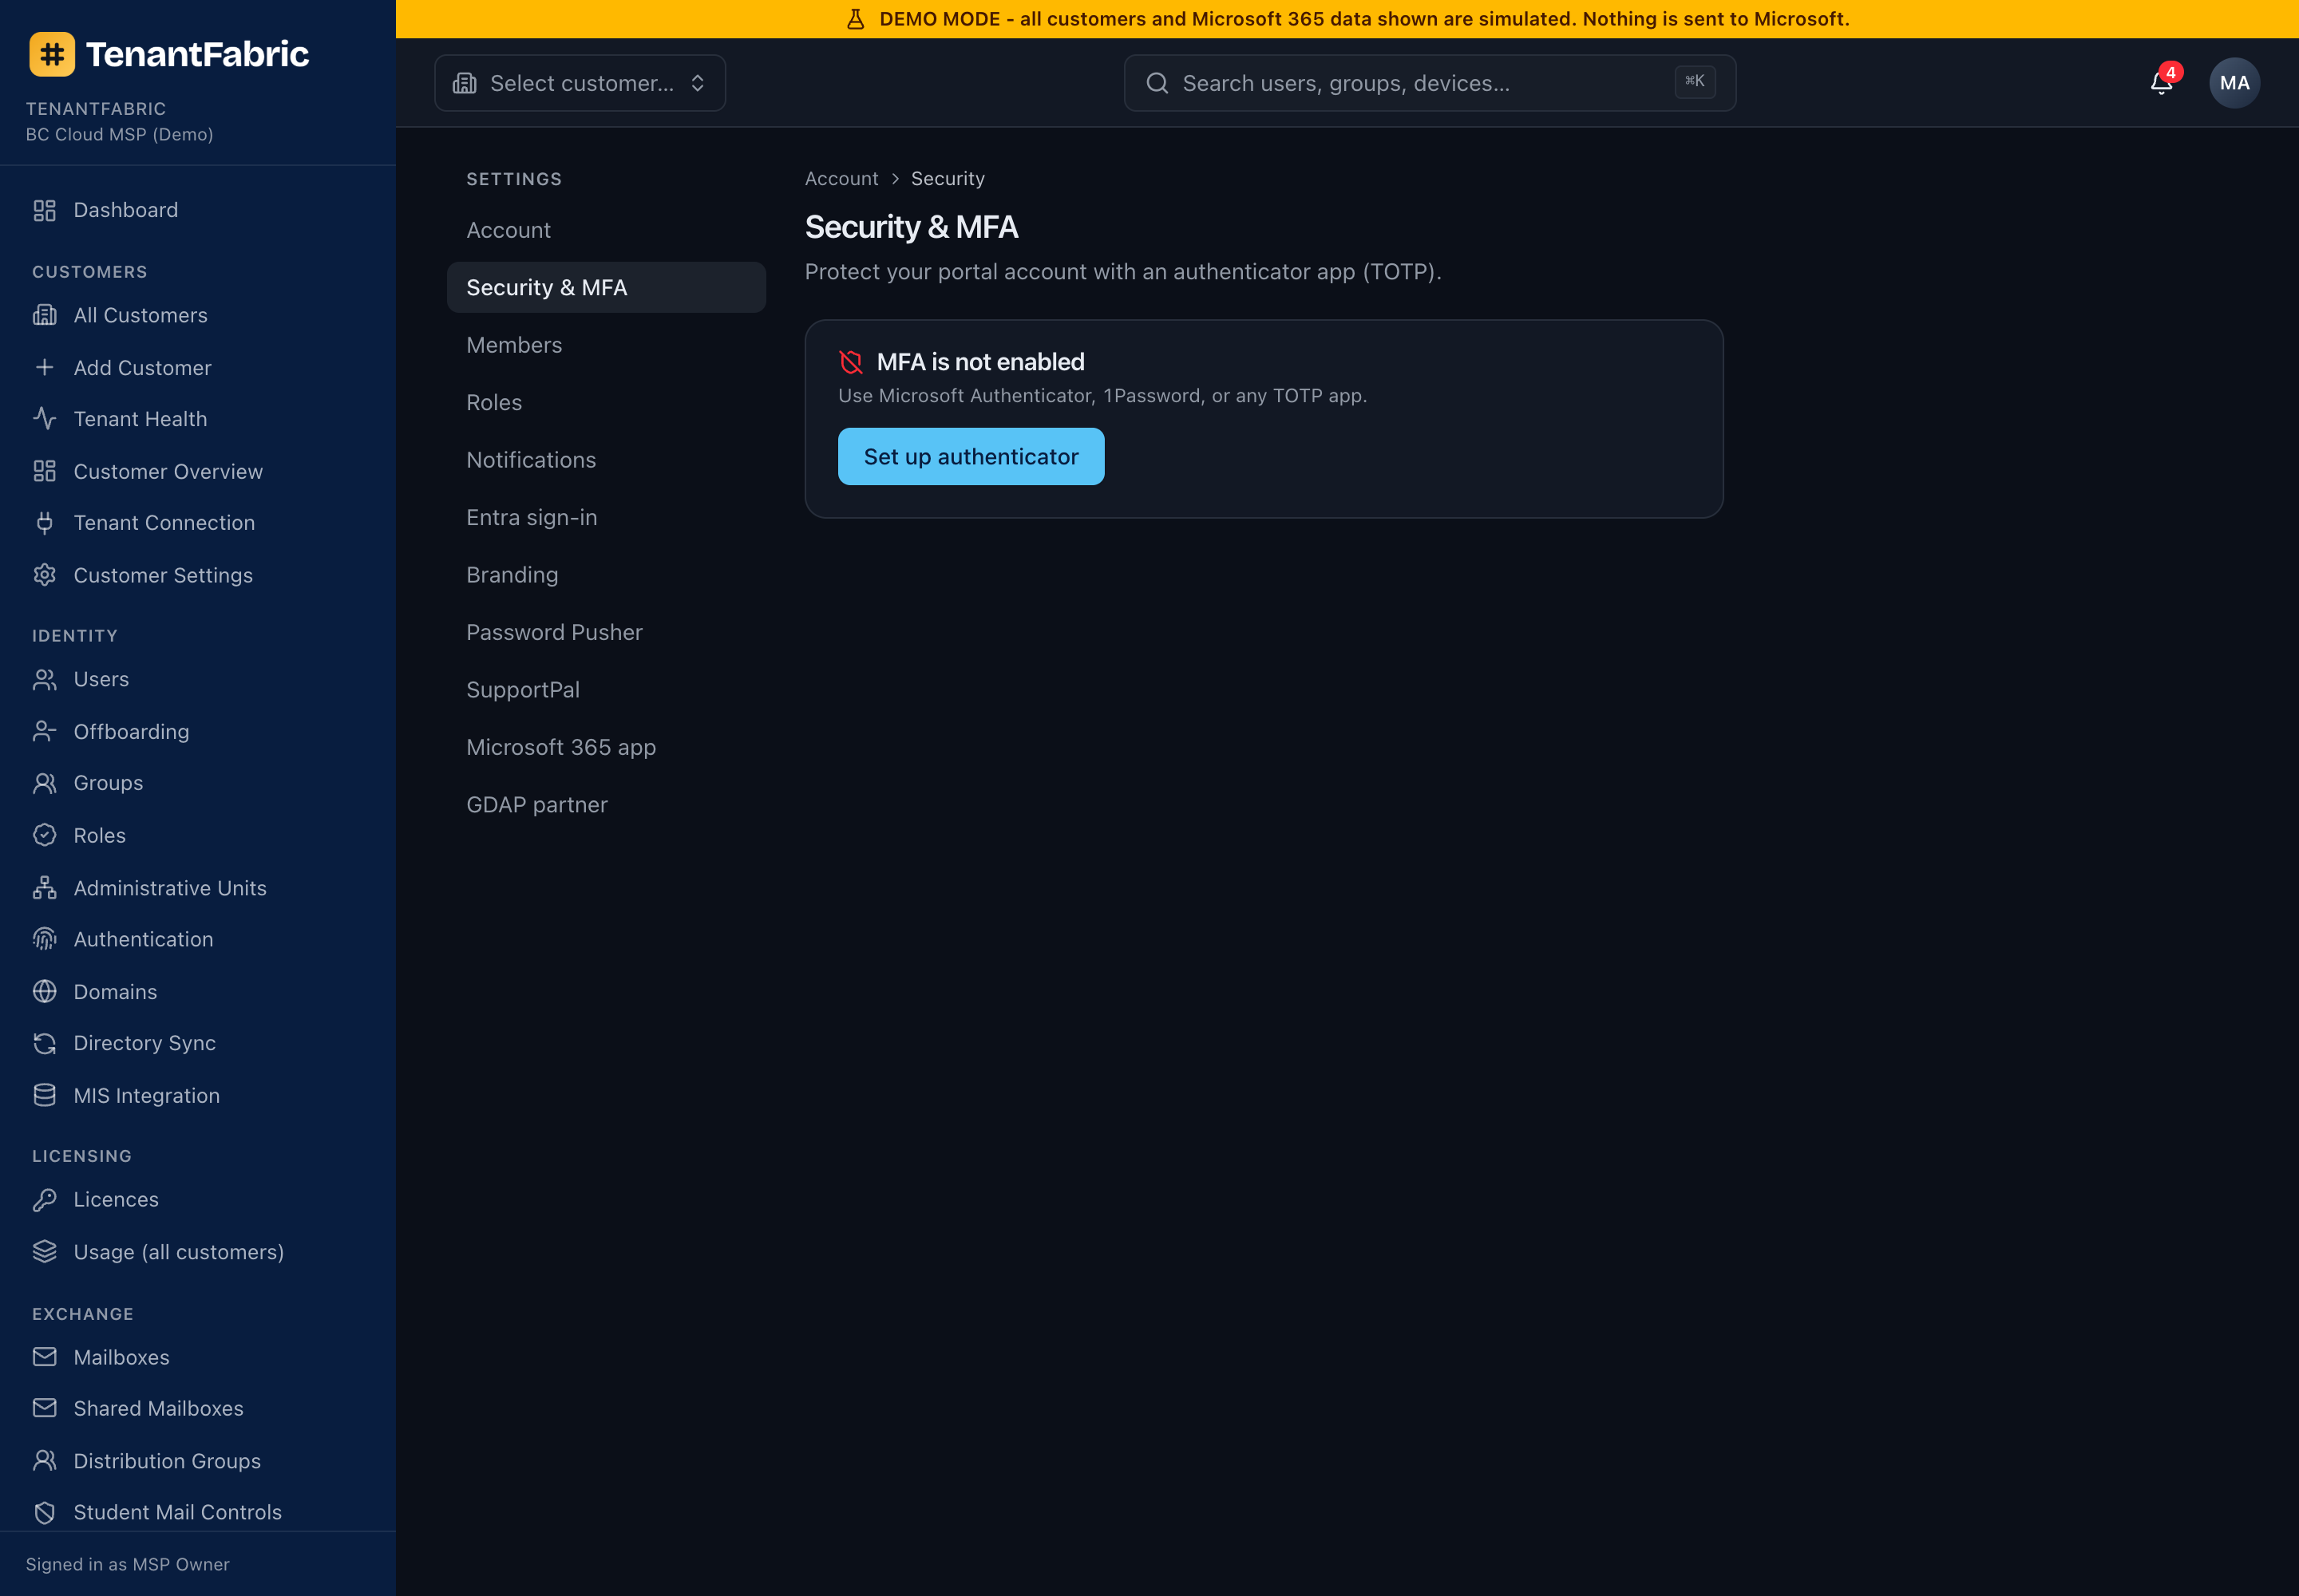2299x1596 pixels.
Task: Click the Administrative Units hierarchy icon
Action: (44, 887)
